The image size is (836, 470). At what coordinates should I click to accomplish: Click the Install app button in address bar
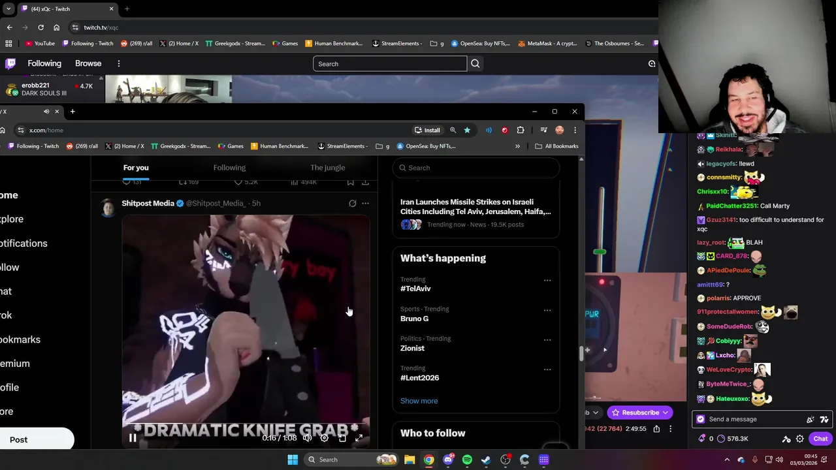[427, 130]
